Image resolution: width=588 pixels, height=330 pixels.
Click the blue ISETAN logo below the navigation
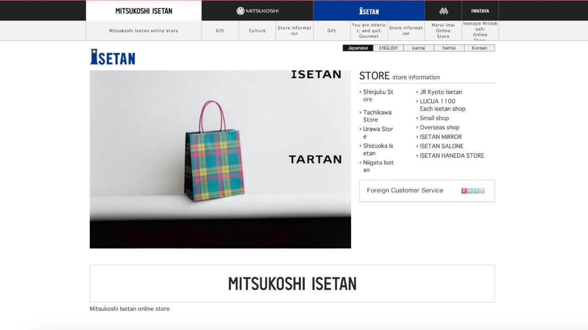click(x=113, y=57)
